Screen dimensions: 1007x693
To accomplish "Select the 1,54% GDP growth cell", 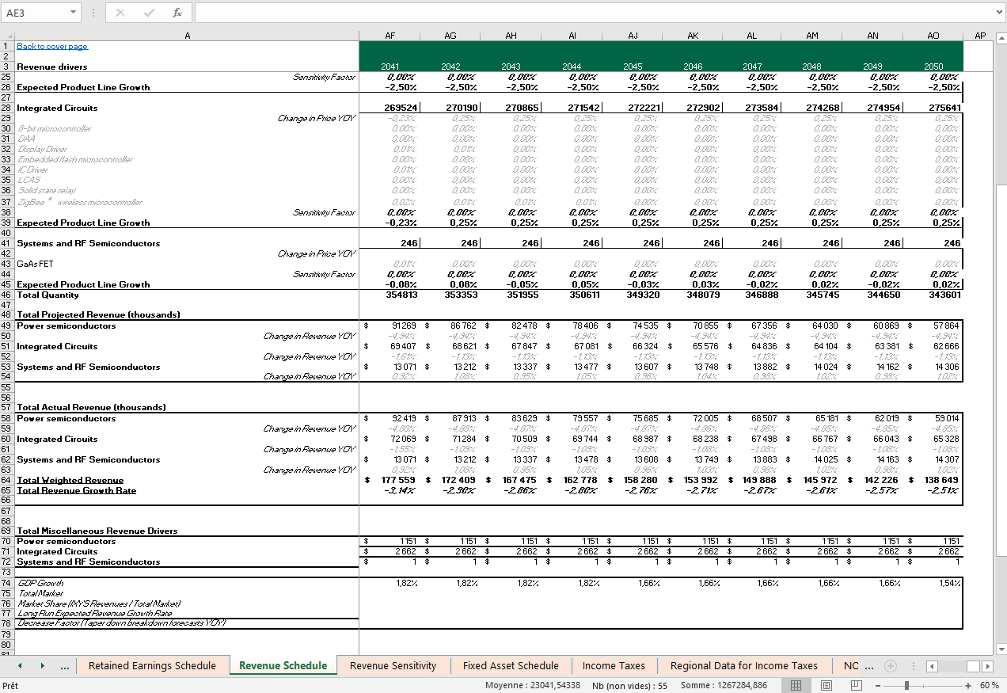I will (933, 583).
